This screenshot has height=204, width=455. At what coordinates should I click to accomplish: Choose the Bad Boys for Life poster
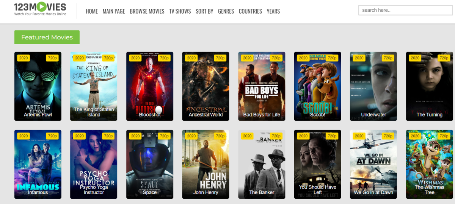click(262, 86)
